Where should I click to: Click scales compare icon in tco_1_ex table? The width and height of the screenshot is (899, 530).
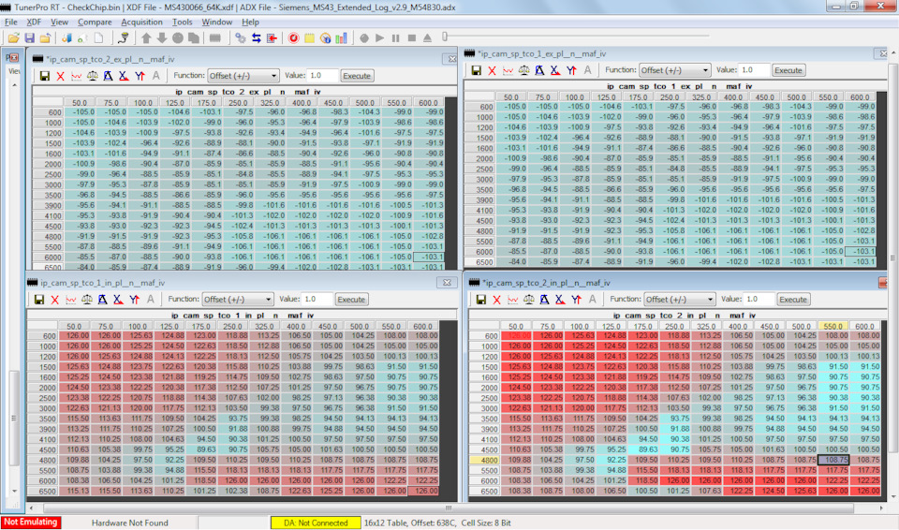[523, 70]
